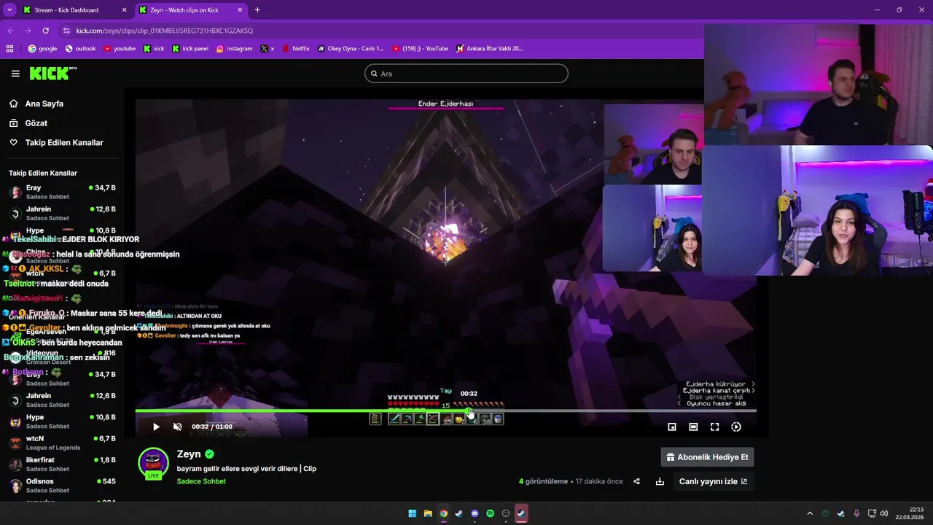Open the Okey Oyna - Canlı bookmark
The width and height of the screenshot is (933, 525).
350,49
